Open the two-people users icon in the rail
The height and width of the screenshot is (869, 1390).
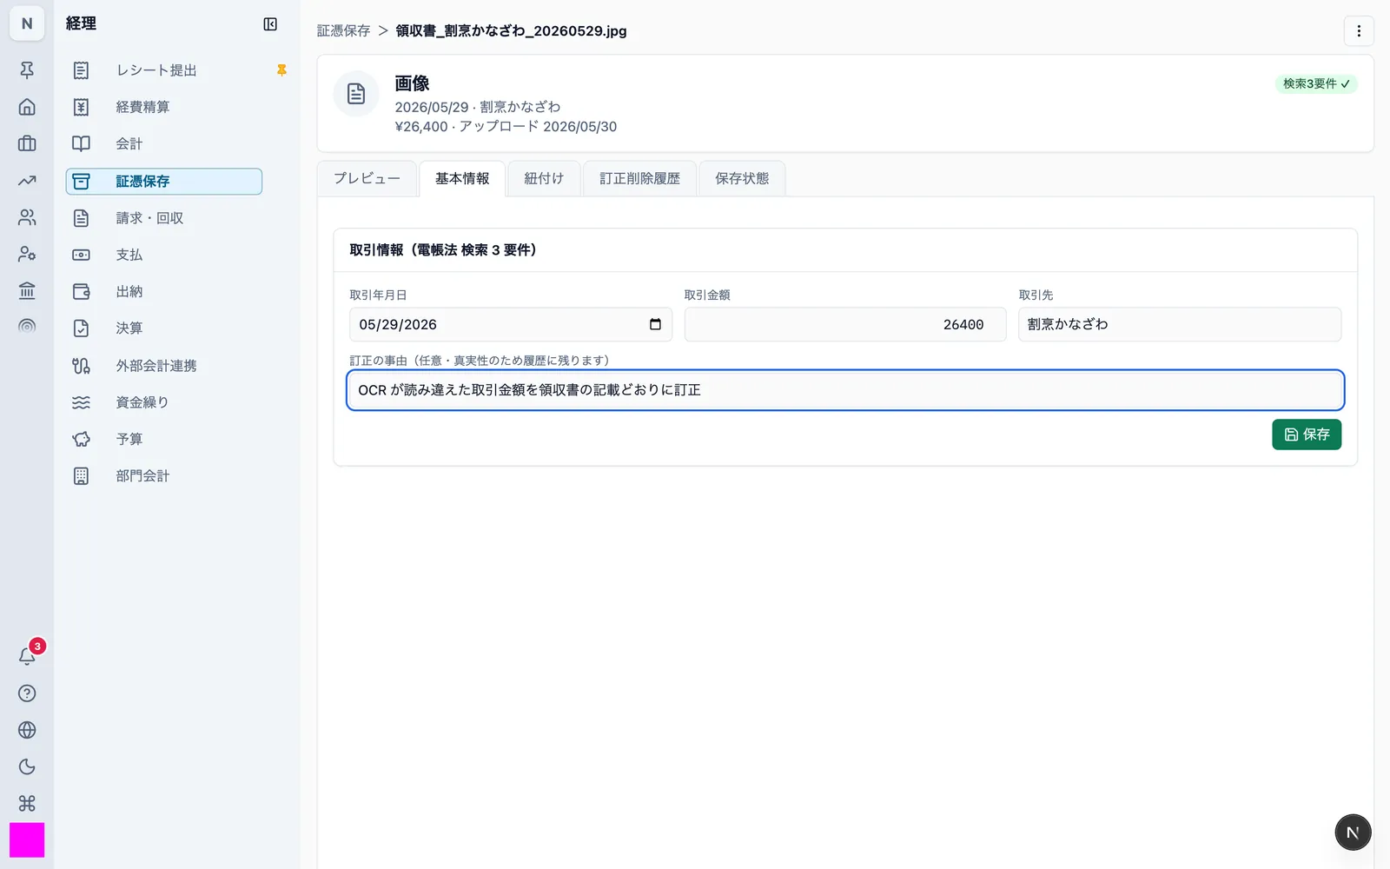[27, 217]
